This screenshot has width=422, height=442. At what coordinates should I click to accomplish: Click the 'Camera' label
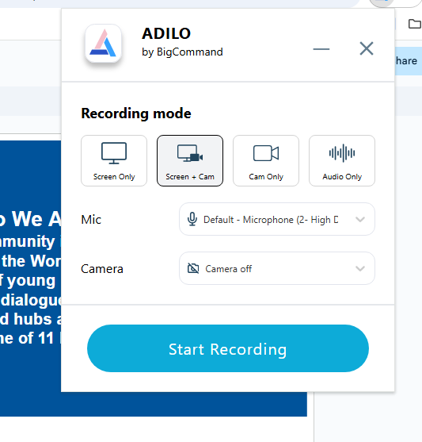[102, 269]
